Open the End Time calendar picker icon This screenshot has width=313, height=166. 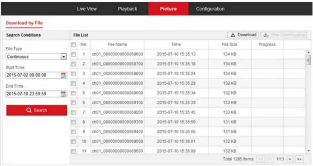(63, 94)
